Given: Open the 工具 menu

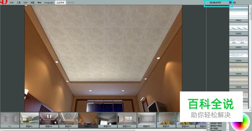Looking at the screenshot, I should coord(19,3).
